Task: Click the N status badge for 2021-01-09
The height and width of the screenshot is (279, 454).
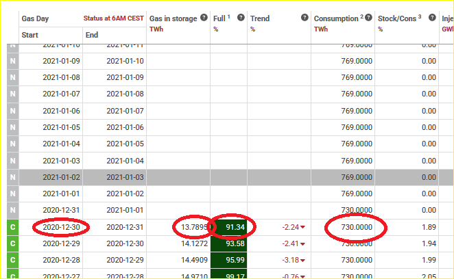Action: point(13,62)
